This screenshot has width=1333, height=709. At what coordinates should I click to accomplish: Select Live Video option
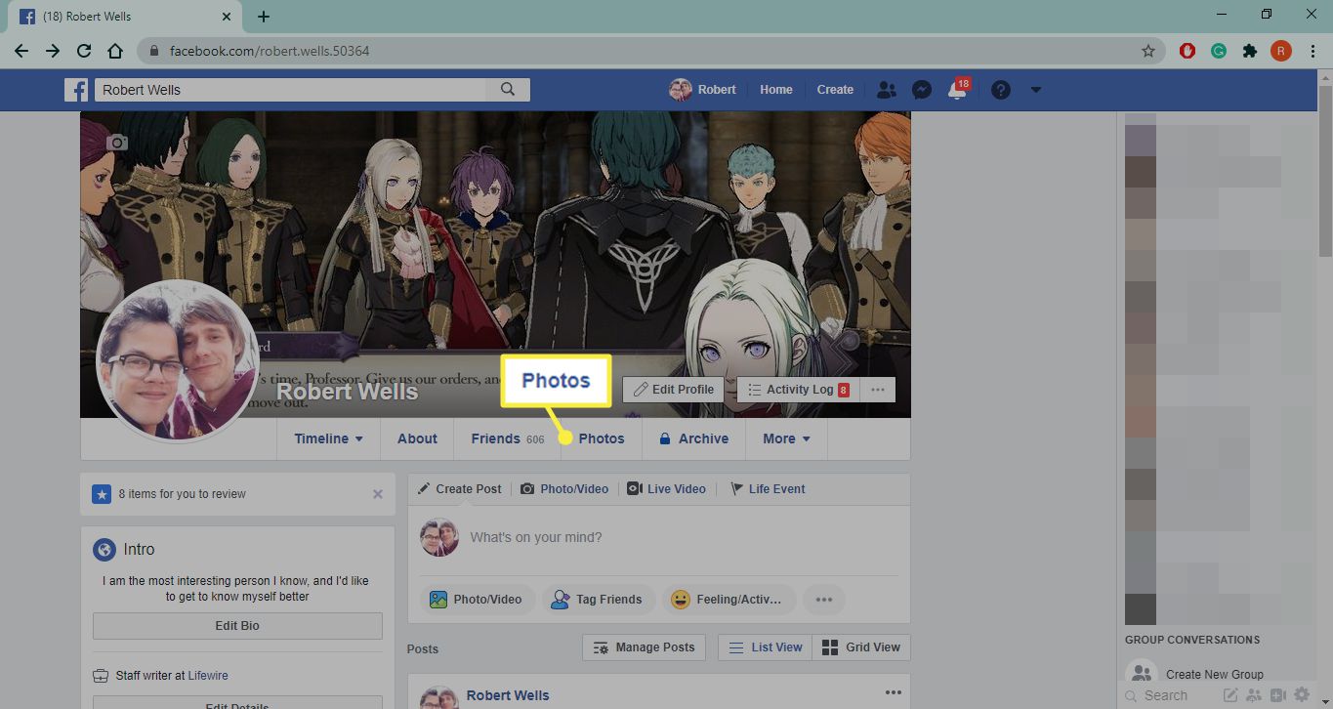666,489
